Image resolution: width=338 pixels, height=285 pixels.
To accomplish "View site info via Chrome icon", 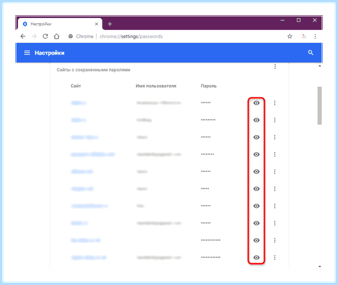I will coord(70,37).
